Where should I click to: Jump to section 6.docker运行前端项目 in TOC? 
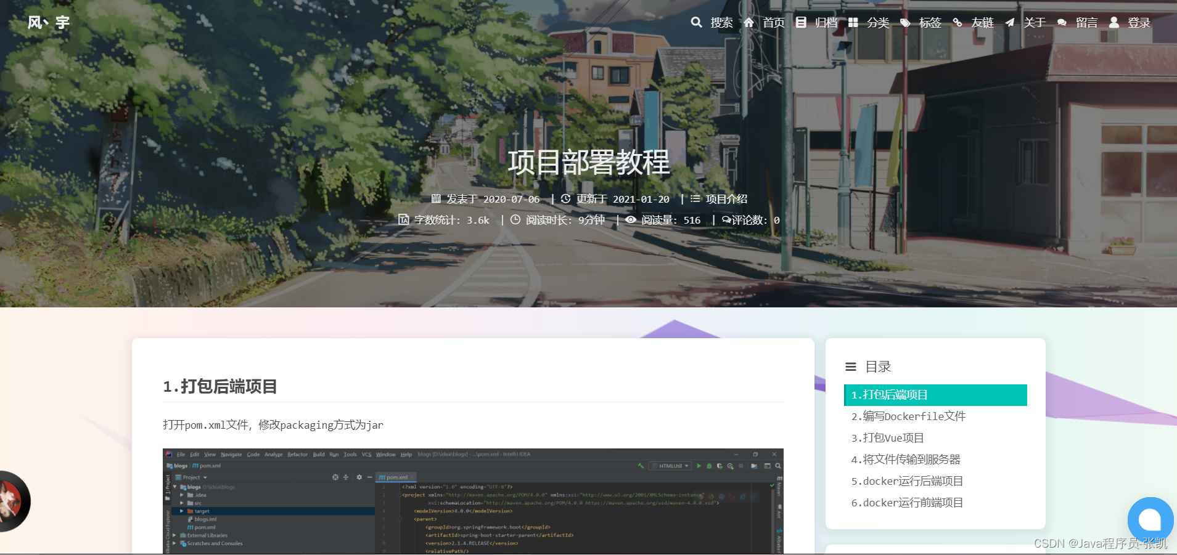906,502
